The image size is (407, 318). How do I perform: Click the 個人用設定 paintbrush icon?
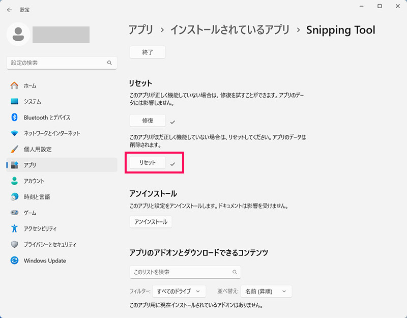click(14, 149)
